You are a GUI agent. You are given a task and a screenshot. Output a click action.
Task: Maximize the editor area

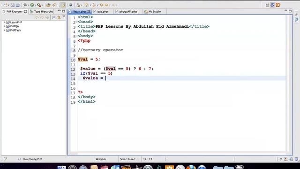[290, 11]
